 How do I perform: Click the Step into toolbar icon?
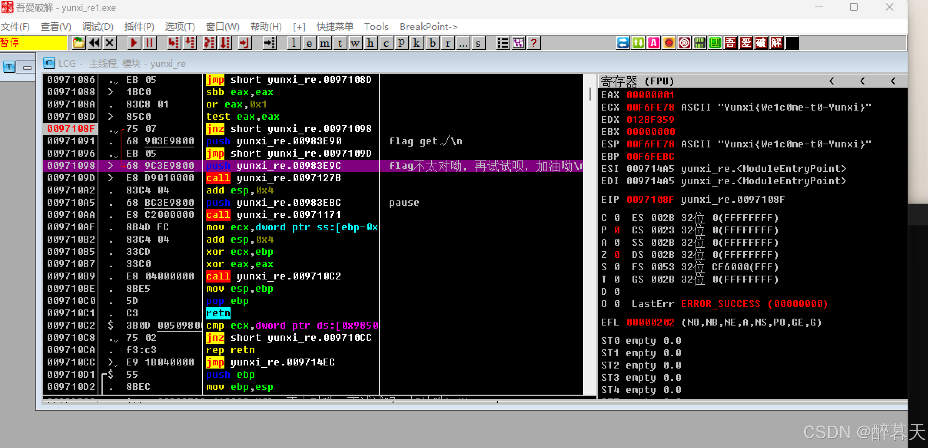coord(174,43)
